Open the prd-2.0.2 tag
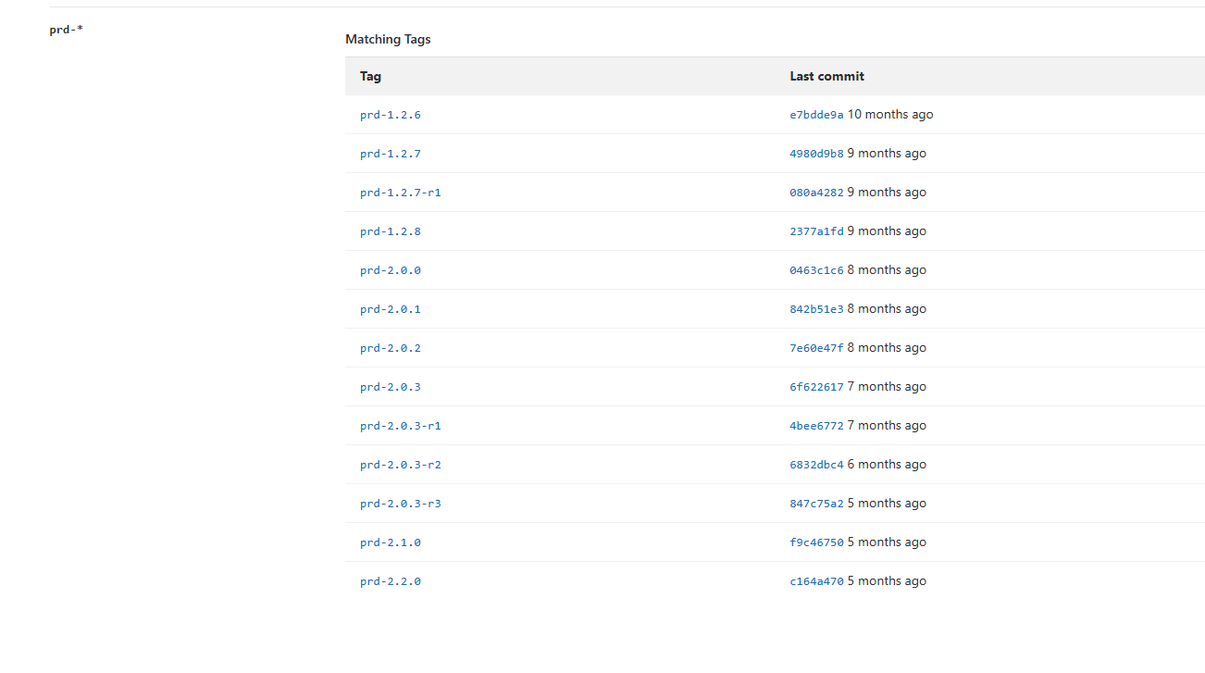Viewport: 1205px width, 673px height. pyautogui.click(x=390, y=348)
